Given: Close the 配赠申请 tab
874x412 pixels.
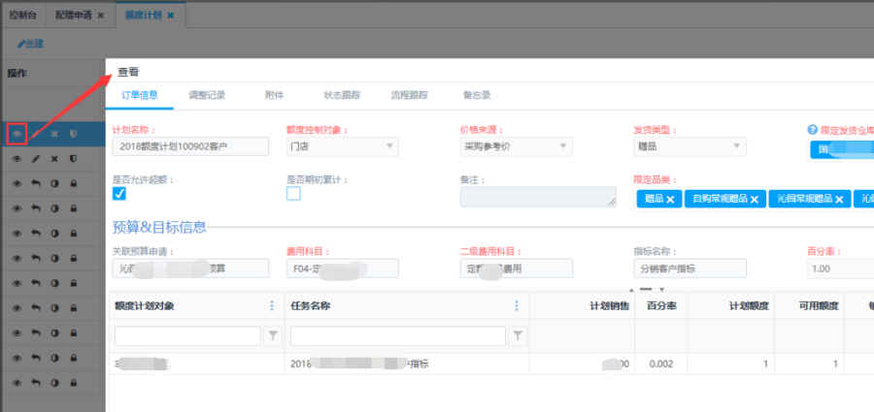Looking at the screenshot, I should point(101,16).
